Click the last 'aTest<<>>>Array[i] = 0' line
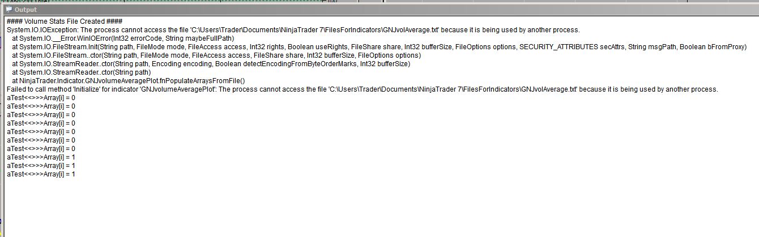This screenshot has width=759, height=237. [41, 149]
